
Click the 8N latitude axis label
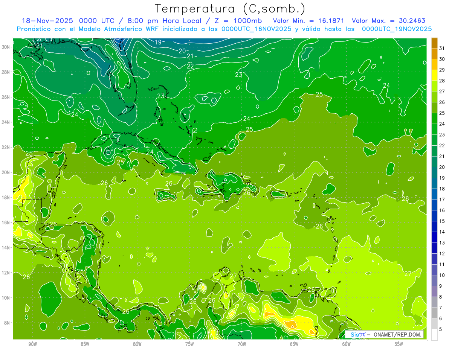click(x=7, y=323)
